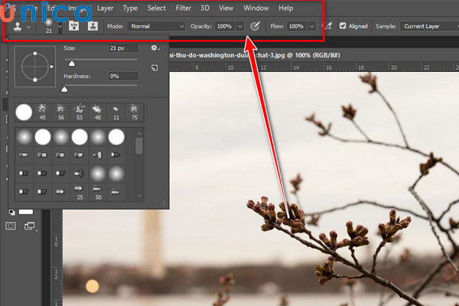Click the Hardness 0% input field
The height and width of the screenshot is (306, 459).
[123, 76]
